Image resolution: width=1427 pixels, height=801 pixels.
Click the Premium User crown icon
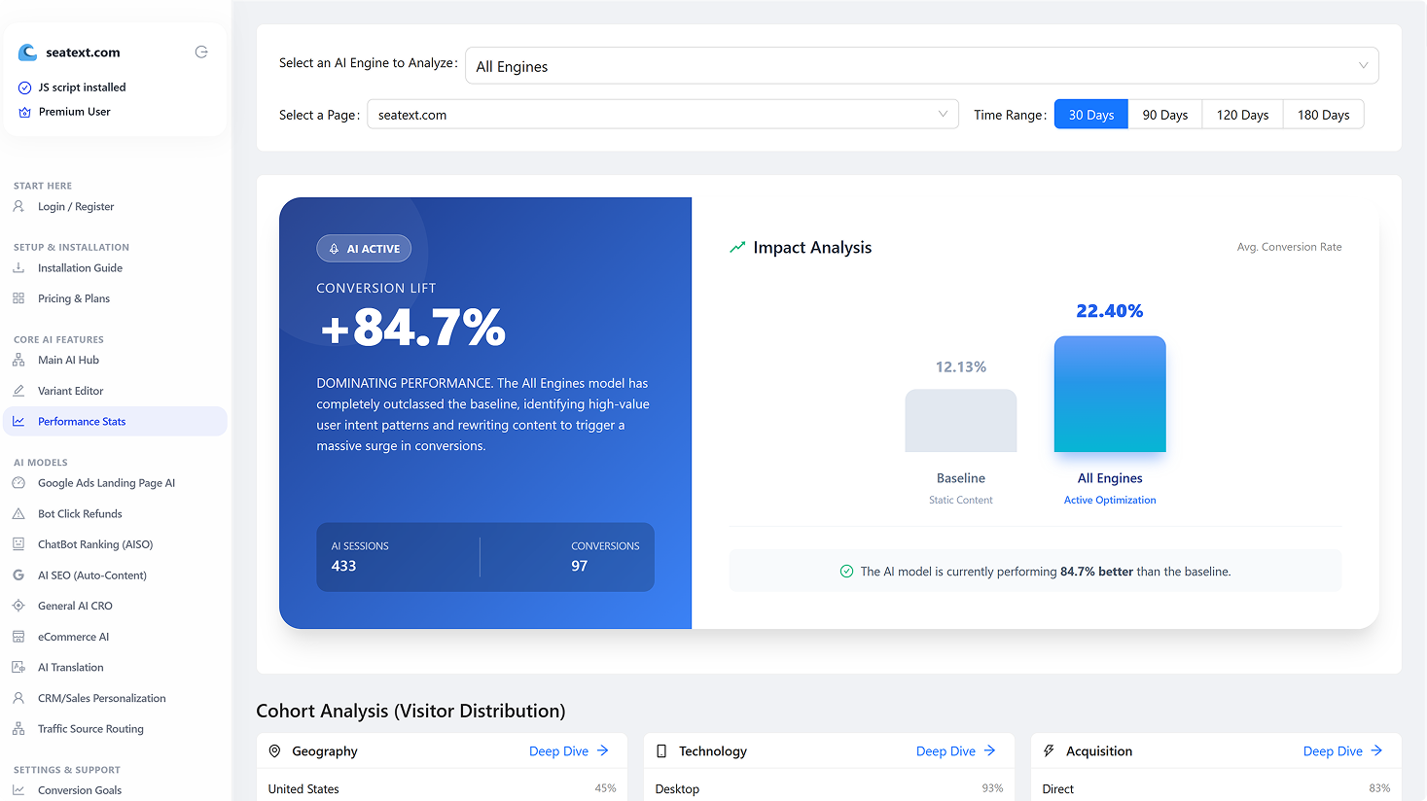point(25,112)
